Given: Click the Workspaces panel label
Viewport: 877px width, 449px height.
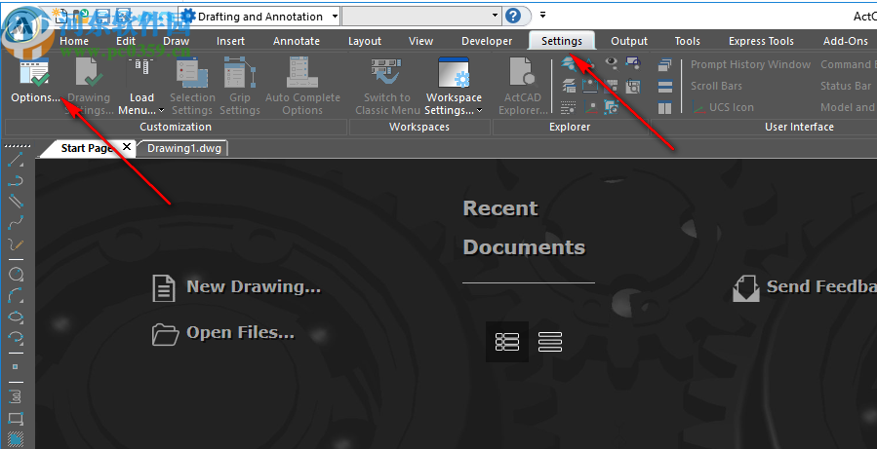Looking at the screenshot, I should [419, 127].
